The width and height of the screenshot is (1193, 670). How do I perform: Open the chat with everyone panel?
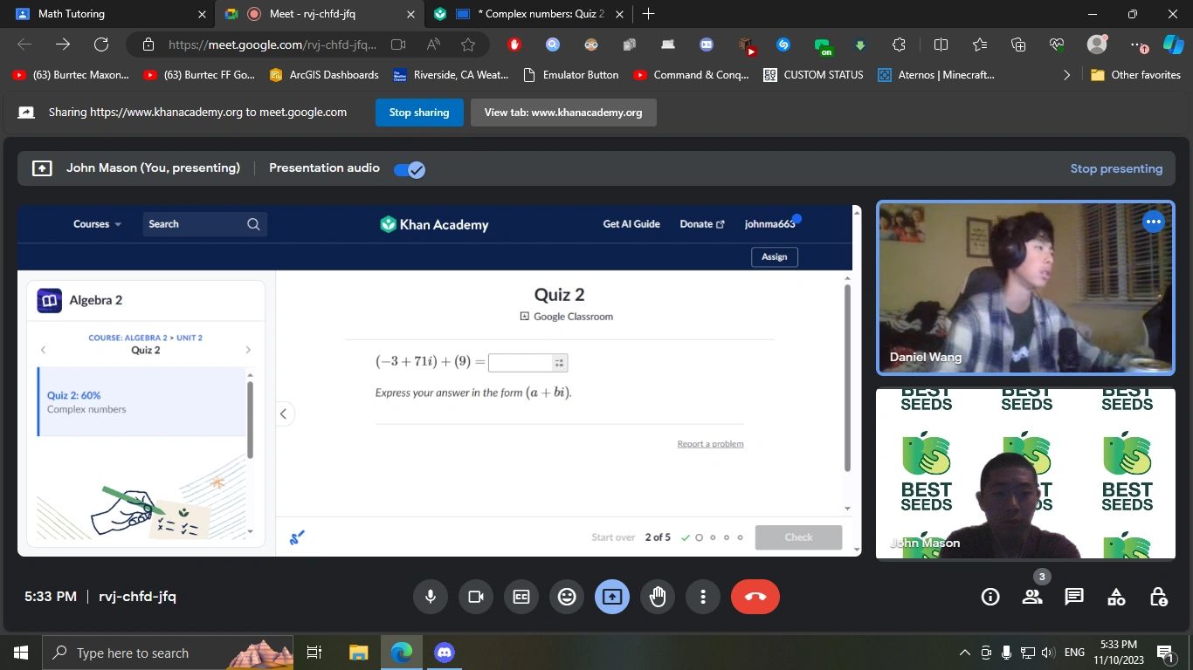click(1074, 597)
